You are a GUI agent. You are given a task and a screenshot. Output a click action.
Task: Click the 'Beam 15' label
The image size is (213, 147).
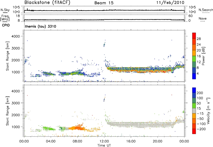(x=104, y=3)
